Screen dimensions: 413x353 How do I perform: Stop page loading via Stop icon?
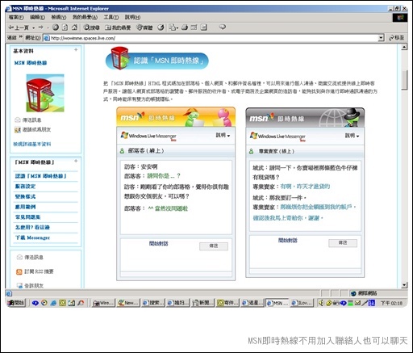point(56,27)
